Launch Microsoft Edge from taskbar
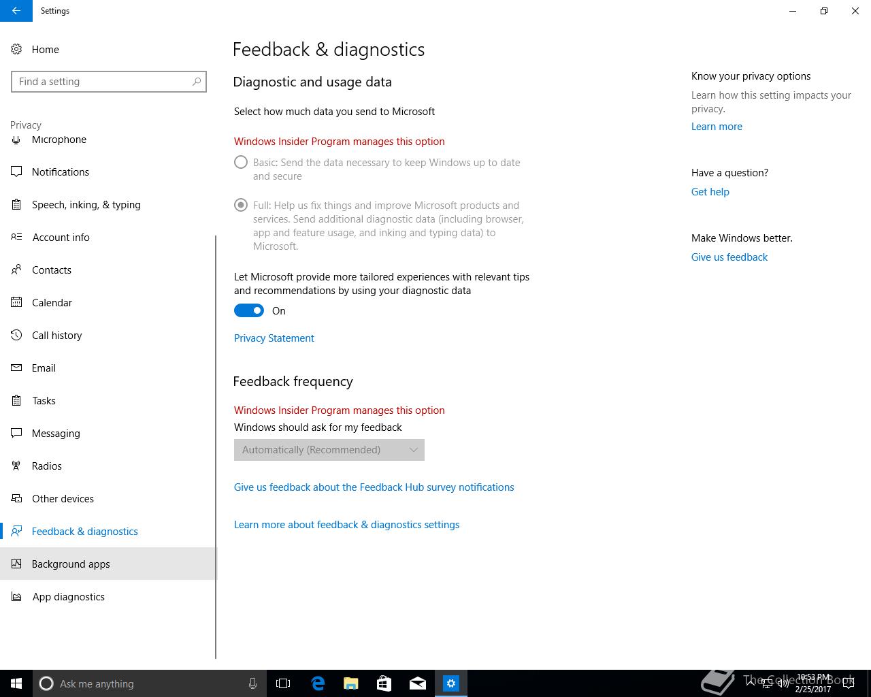The image size is (871, 697). pyautogui.click(x=317, y=683)
